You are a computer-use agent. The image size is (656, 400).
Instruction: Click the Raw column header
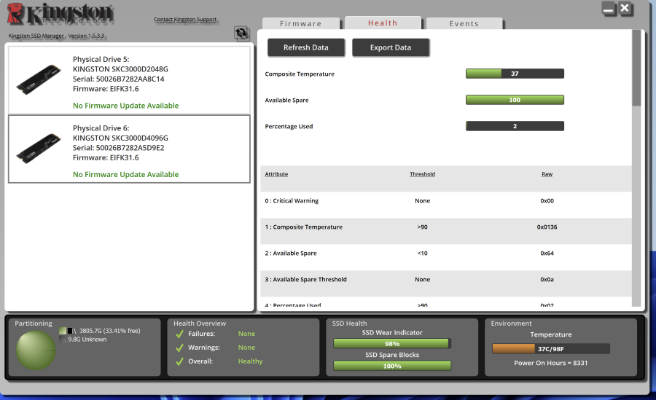pyautogui.click(x=547, y=174)
